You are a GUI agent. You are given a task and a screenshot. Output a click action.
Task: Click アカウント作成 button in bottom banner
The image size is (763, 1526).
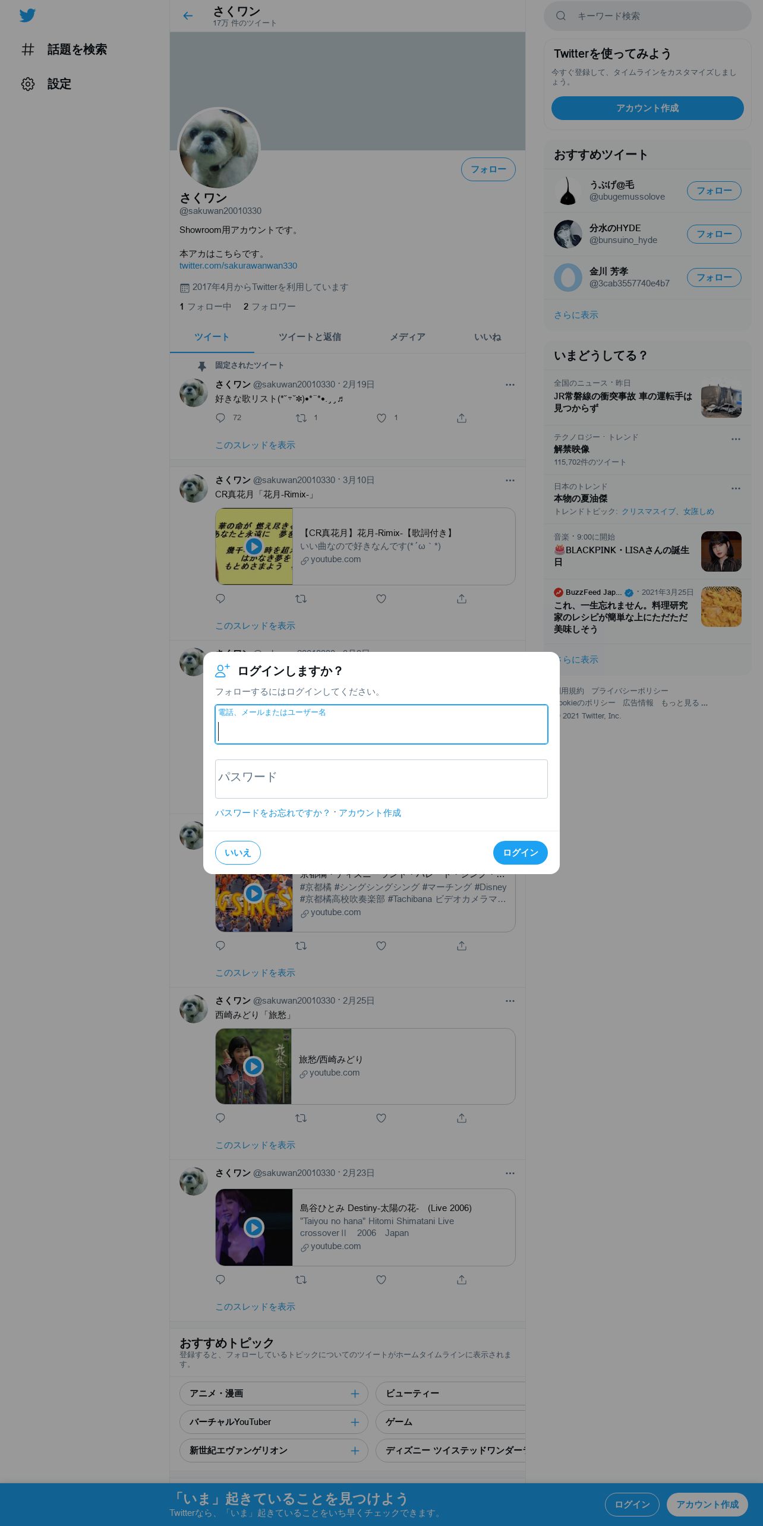point(707,1505)
